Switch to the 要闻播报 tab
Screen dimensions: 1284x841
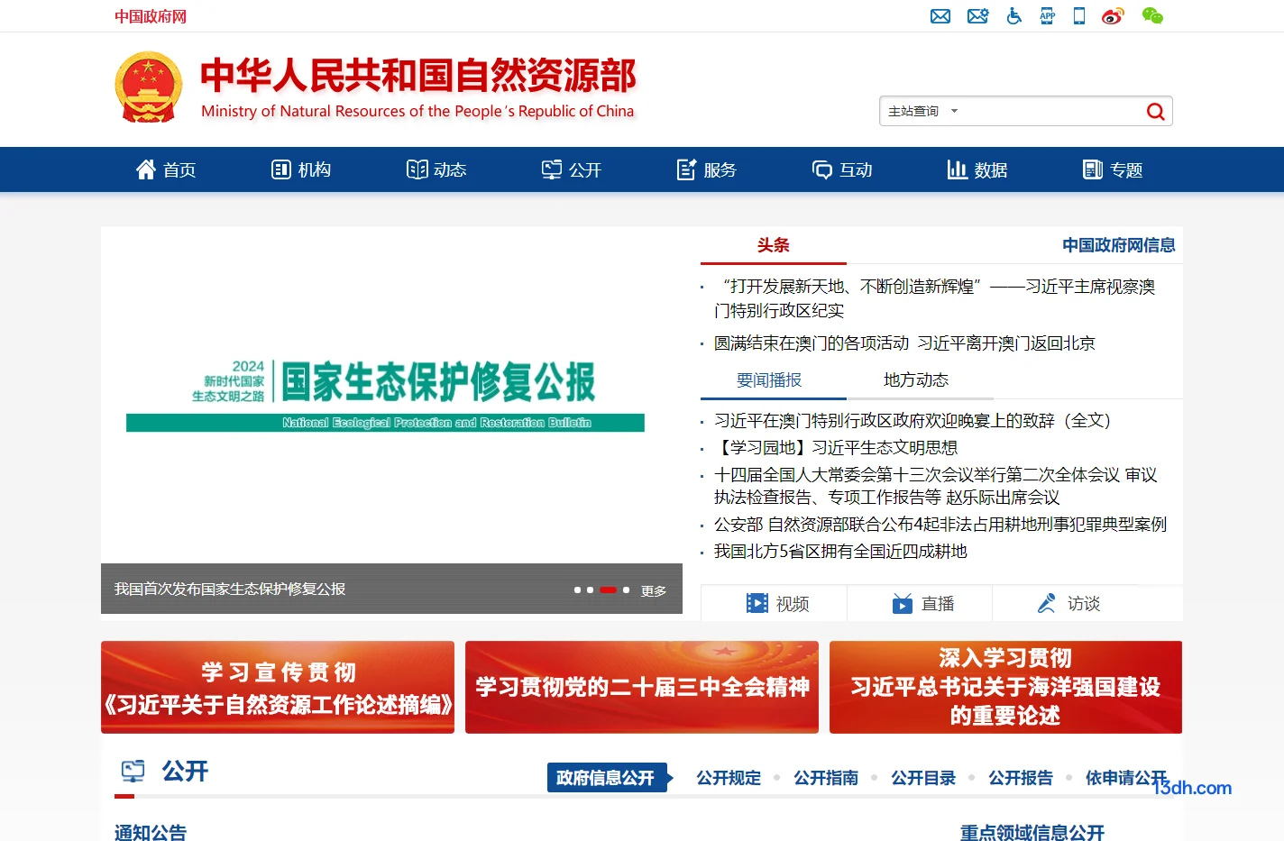click(x=769, y=380)
